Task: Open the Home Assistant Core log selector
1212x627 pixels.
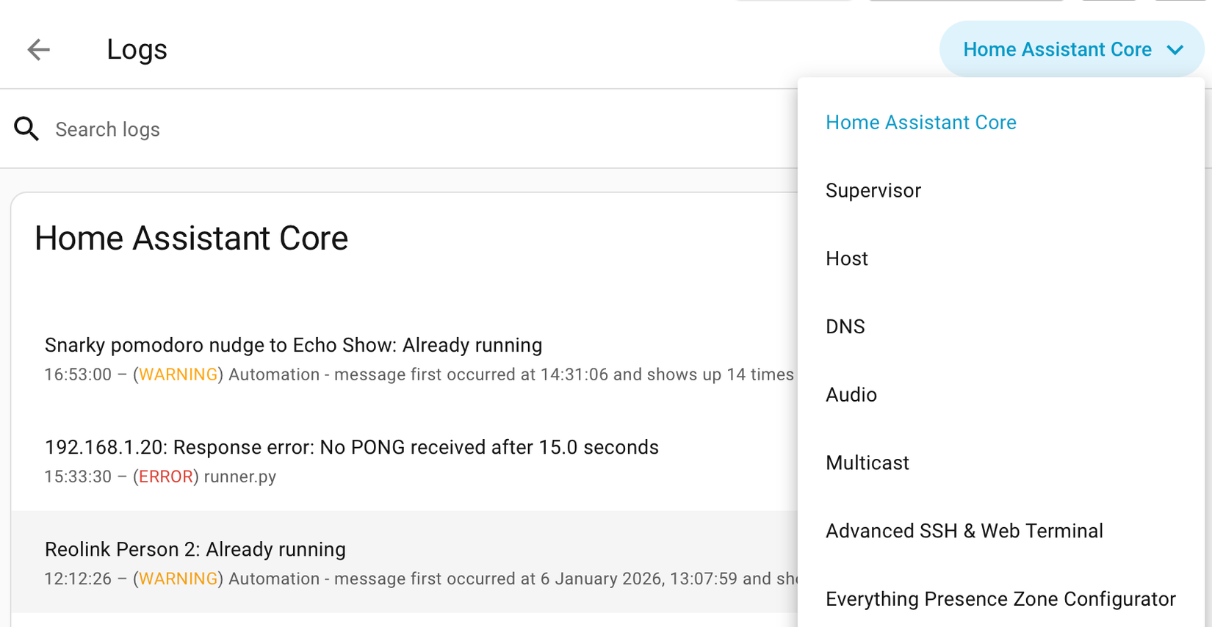Action: [1058, 50]
